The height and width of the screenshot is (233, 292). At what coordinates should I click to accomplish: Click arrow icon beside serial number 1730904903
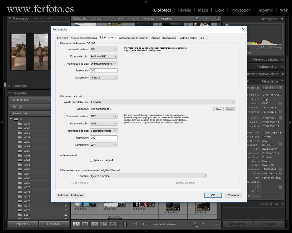[281, 170]
